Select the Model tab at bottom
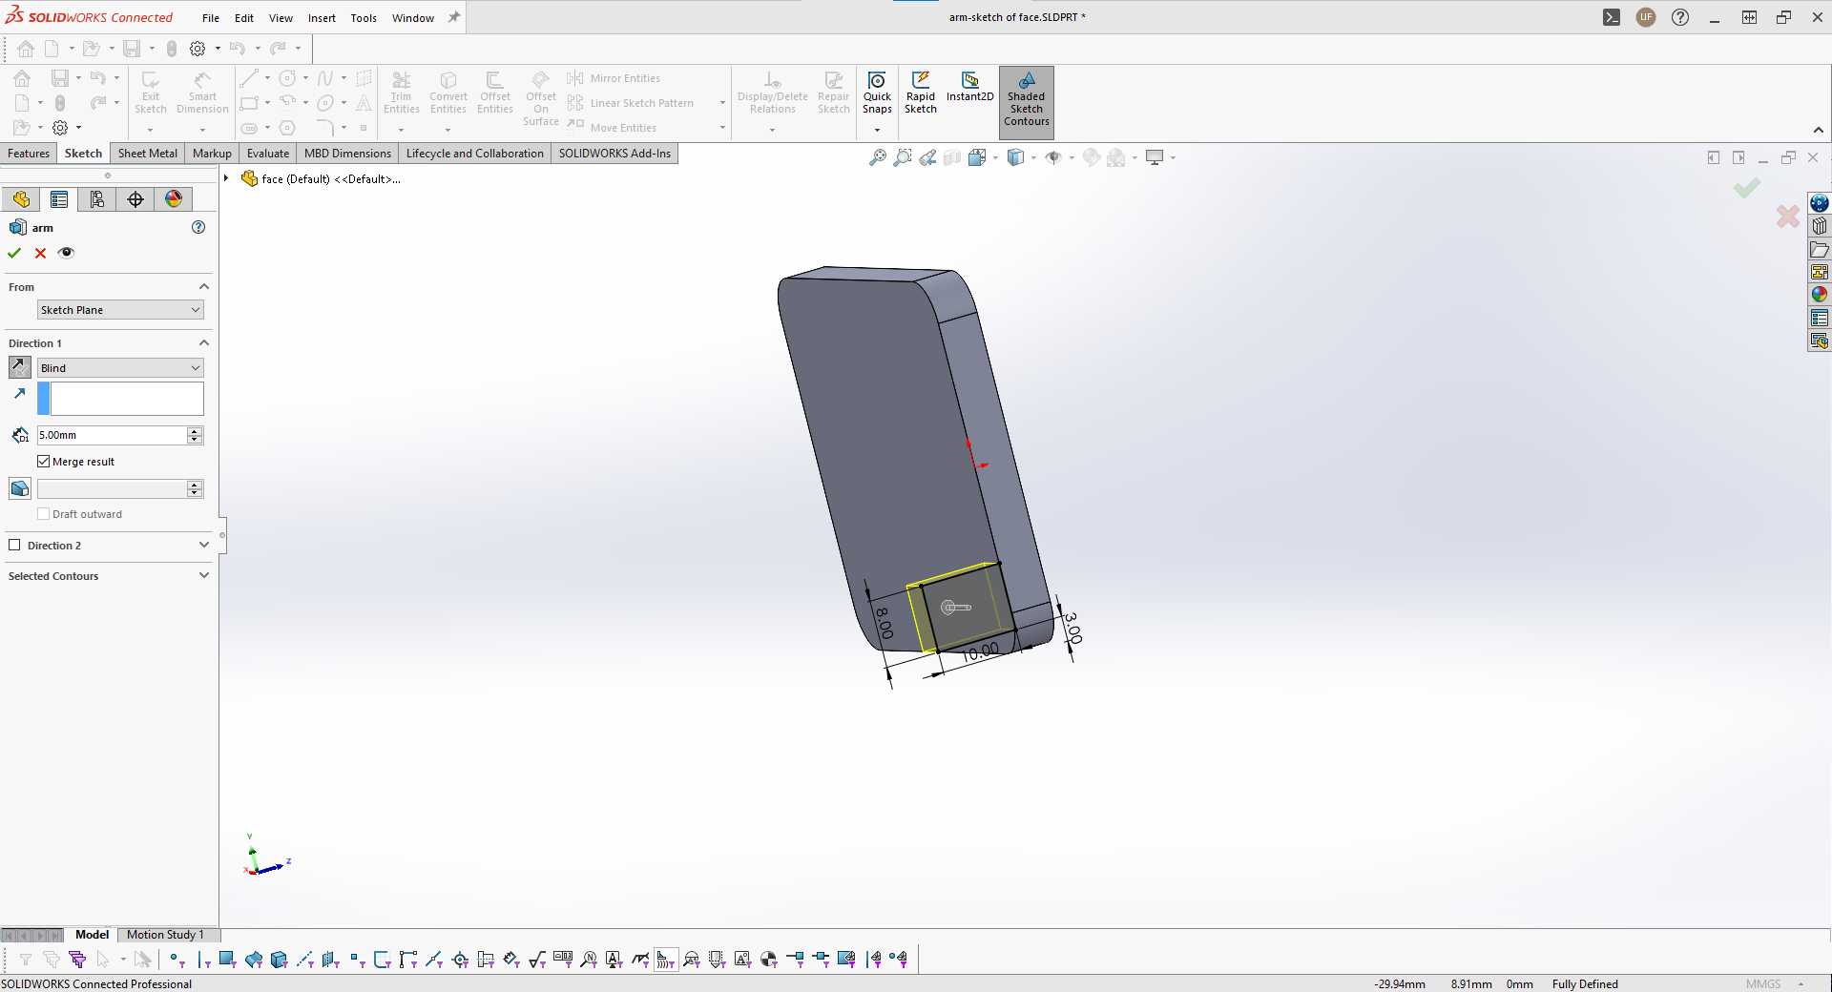 93,935
